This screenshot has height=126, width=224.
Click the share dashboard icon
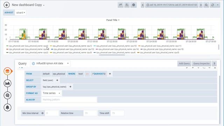coord(120,5)
